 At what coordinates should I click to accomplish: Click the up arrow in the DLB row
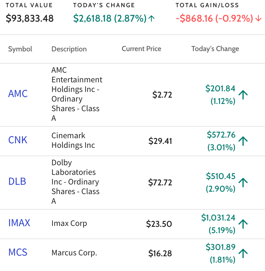(x=243, y=182)
